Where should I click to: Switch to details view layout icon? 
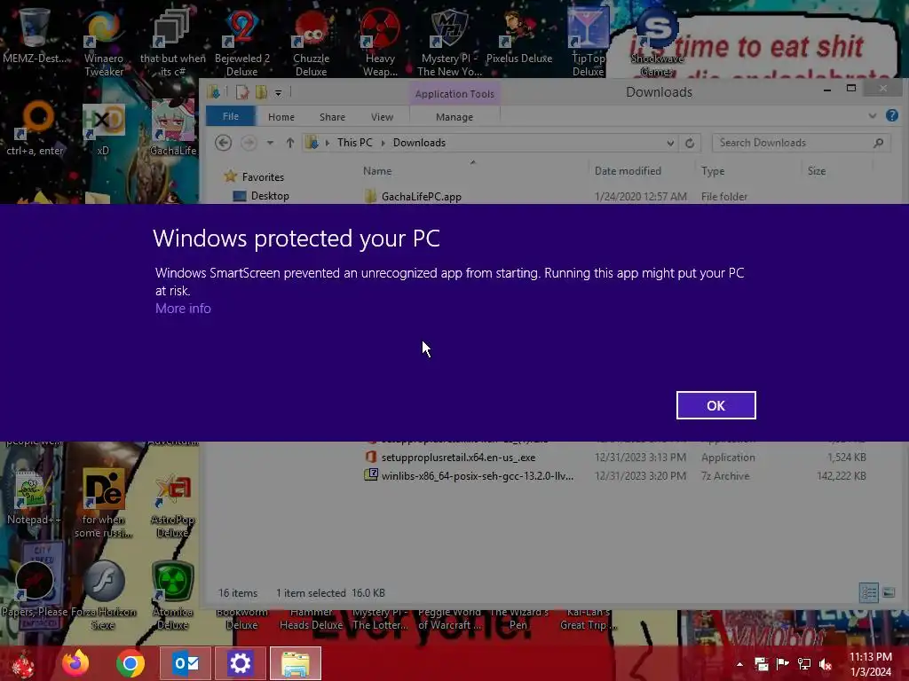868,592
